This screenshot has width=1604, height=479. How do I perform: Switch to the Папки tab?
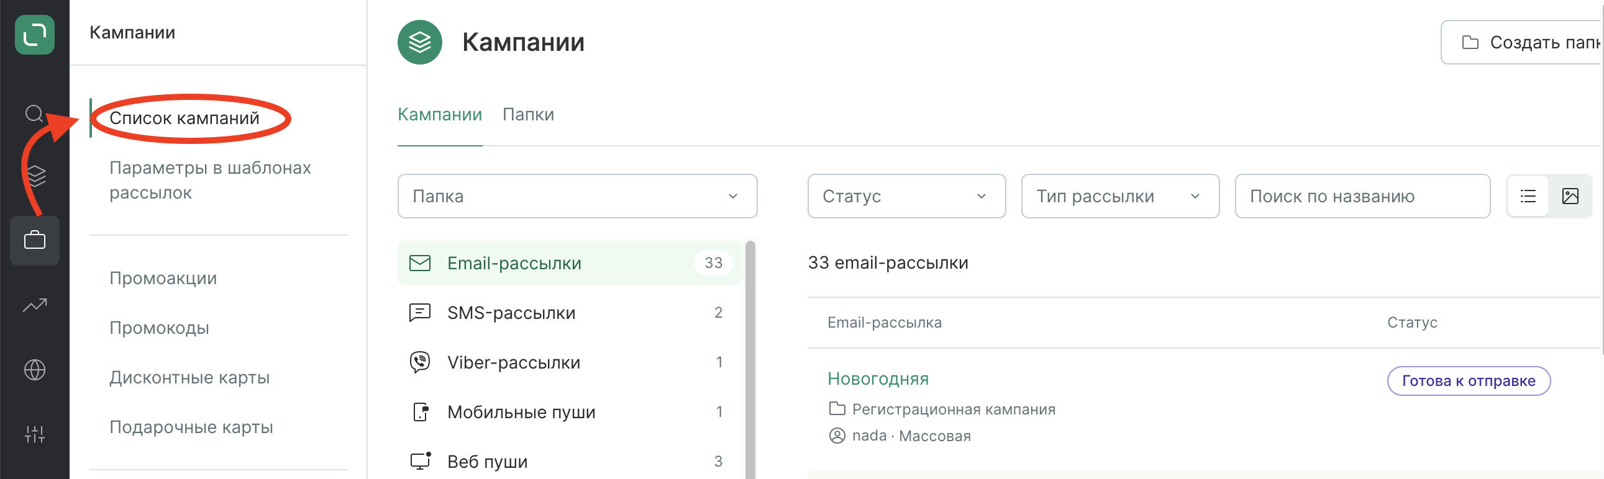[528, 114]
